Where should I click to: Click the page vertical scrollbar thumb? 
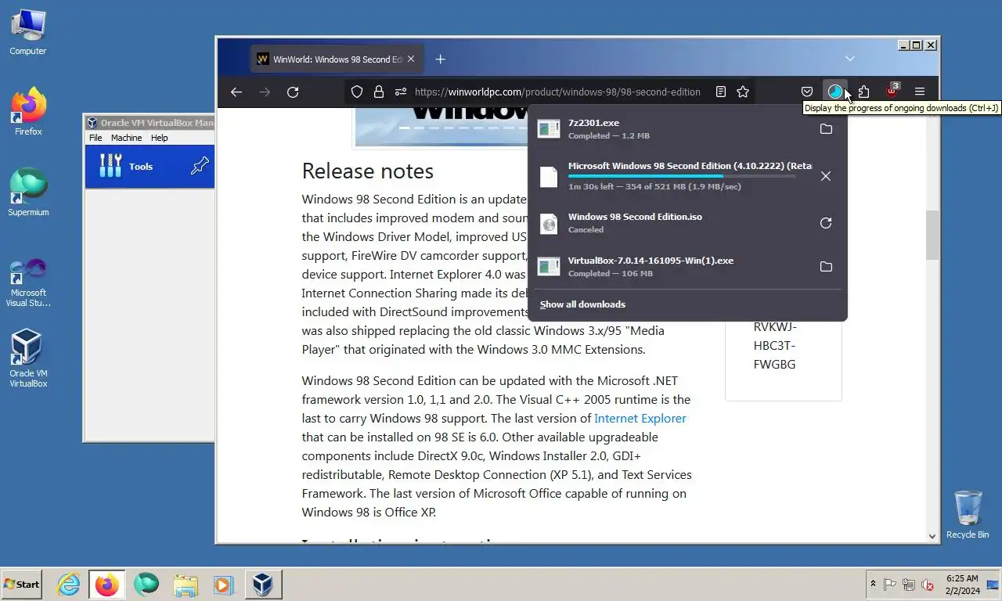click(x=932, y=235)
